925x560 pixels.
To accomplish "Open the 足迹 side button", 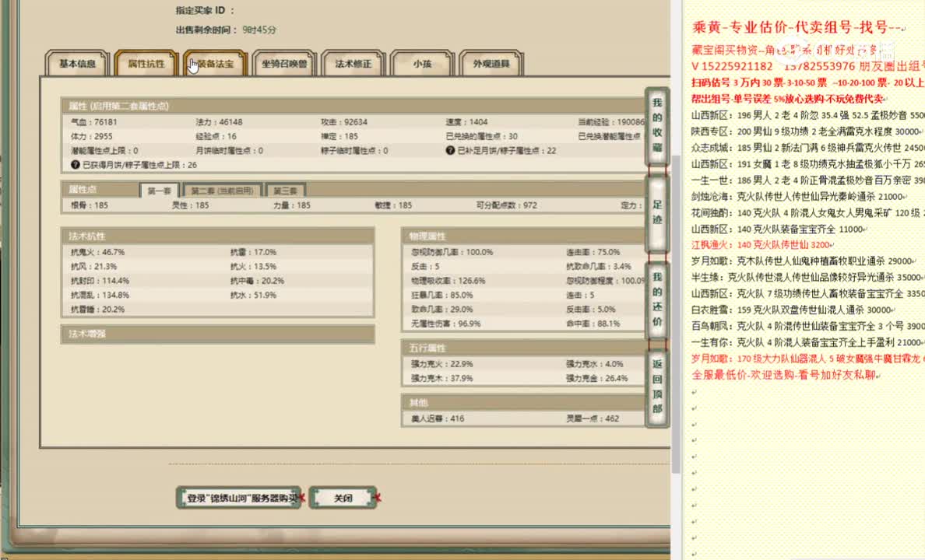I will point(657,212).
